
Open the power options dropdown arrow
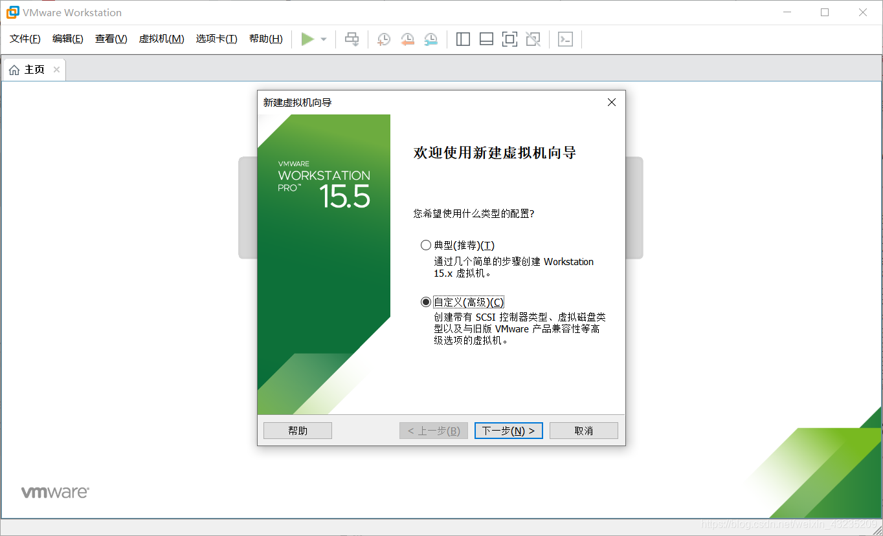pos(324,39)
